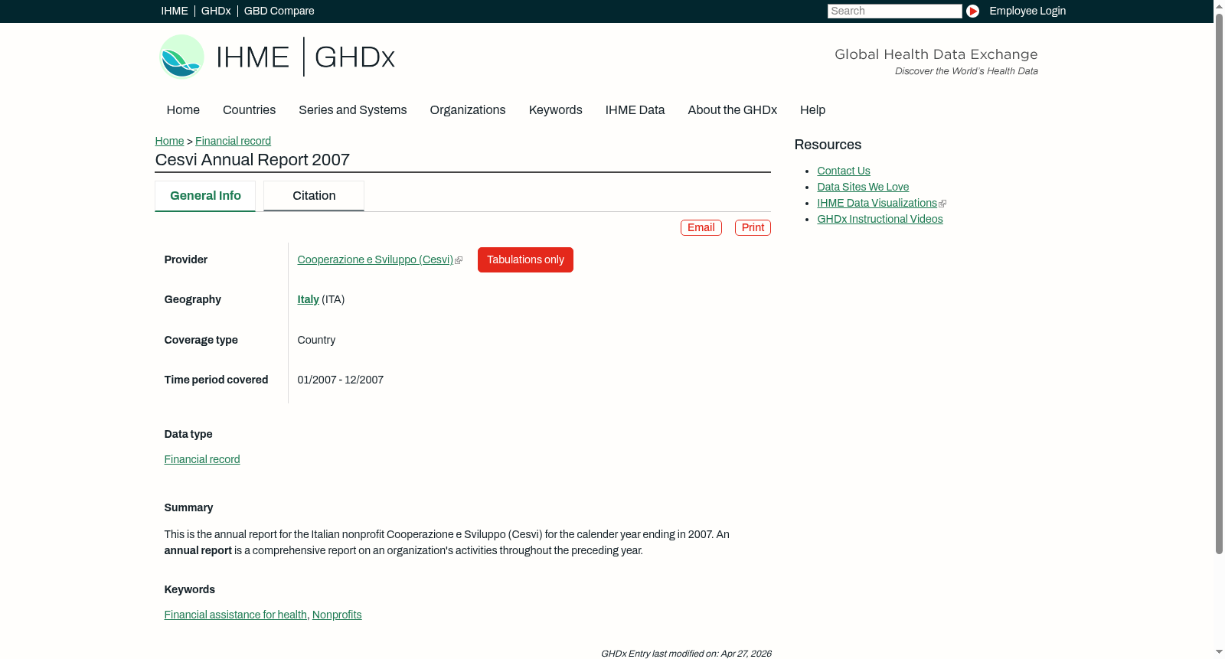Open the IHME link in the top bar

pyautogui.click(x=175, y=11)
